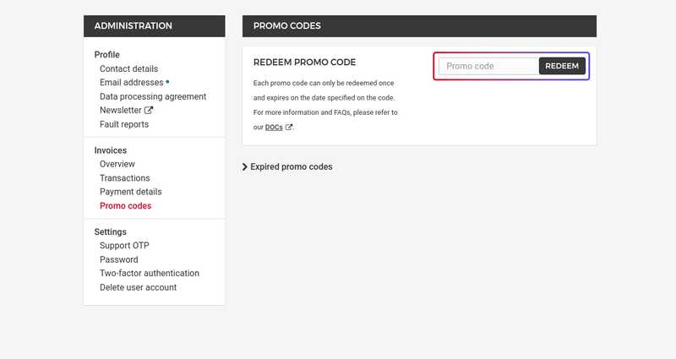
Task: Go to Email addresses page
Action: coord(131,83)
